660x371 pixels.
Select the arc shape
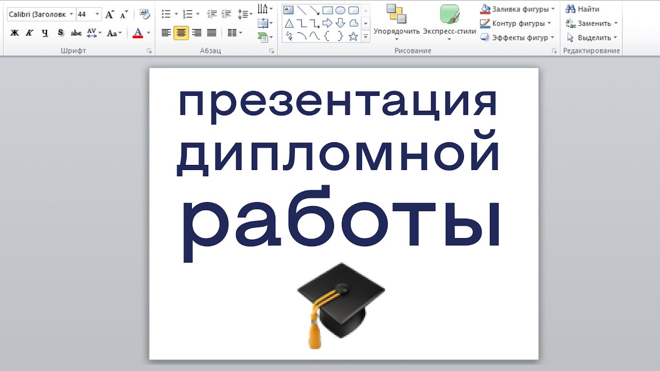302,36
